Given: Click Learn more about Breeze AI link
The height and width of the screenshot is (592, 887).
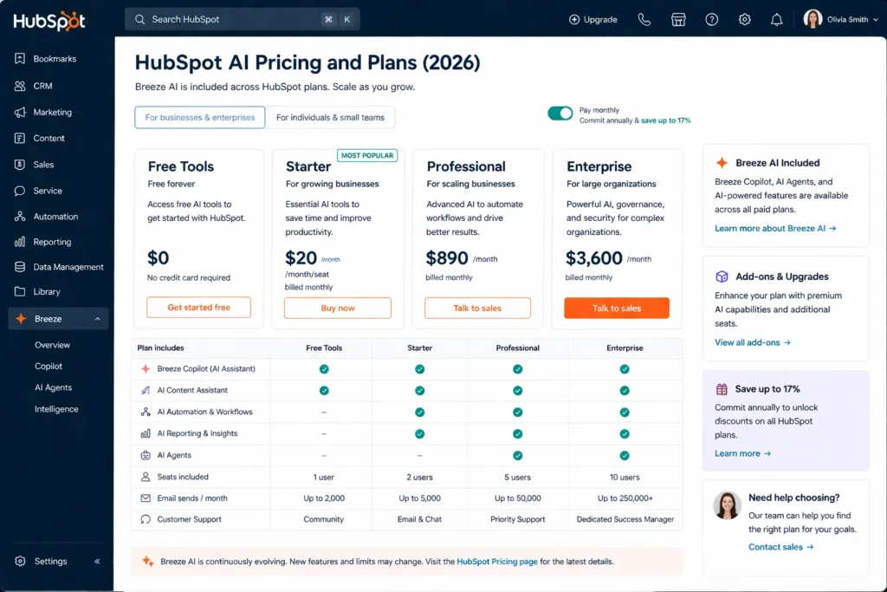Looking at the screenshot, I should point(775,229).
